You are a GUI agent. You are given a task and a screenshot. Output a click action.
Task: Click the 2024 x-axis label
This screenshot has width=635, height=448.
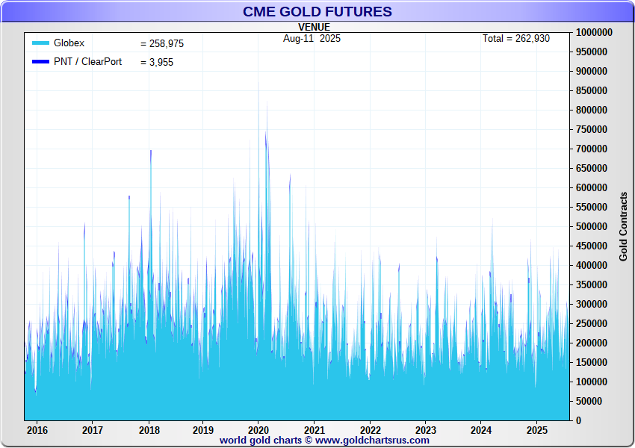pyautogui.click(x=480, y=430)
